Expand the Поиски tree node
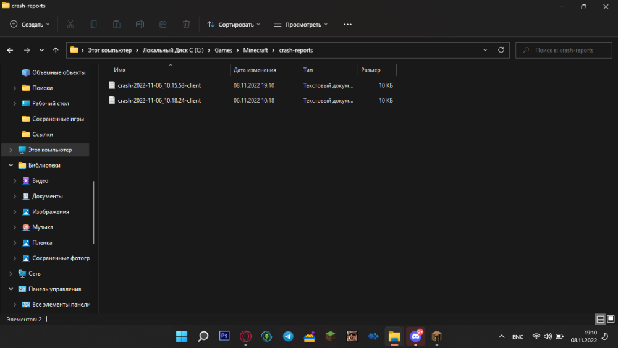This screenshot has height=348, width=618. click(x=15, y=88)
